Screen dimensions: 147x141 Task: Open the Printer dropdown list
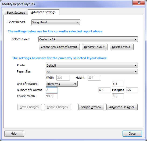click(92, 65)
